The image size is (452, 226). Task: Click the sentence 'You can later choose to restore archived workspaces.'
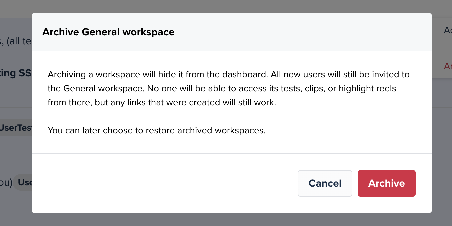[x=157, y=130]
